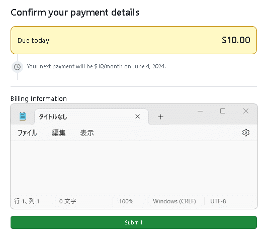The width and height of the screenshot is (268, 245).
Task: Click the Due today $10.00 banner
Action: pos(134,40)
